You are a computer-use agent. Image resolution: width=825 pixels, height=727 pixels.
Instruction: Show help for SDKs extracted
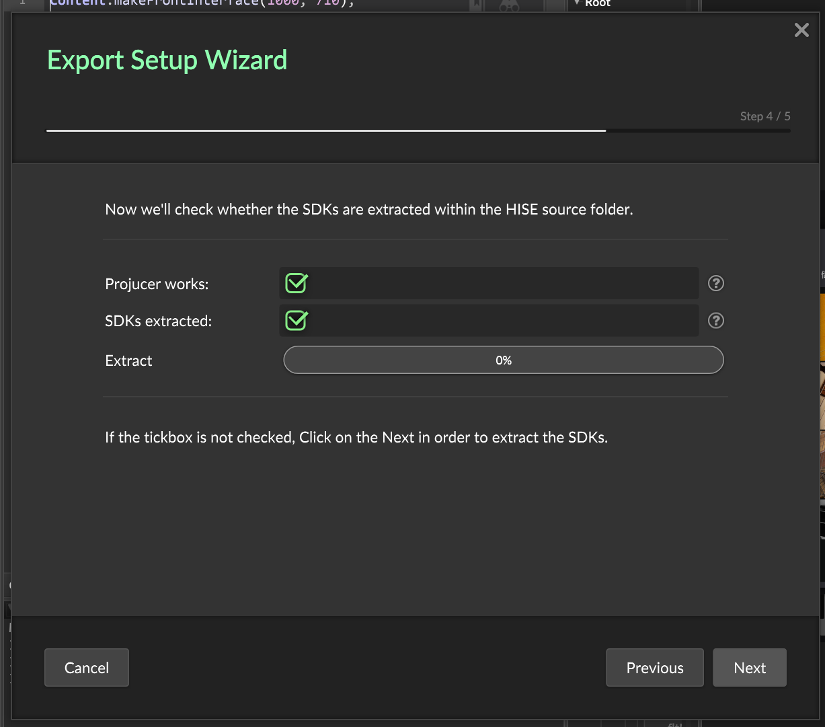716,321
